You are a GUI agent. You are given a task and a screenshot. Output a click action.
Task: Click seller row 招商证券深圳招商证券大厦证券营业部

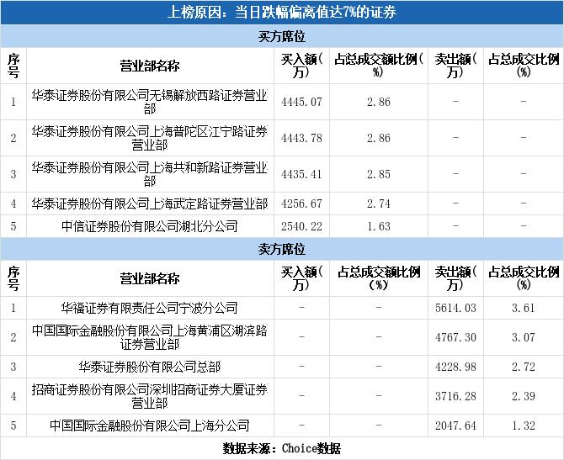click(282, 396)
